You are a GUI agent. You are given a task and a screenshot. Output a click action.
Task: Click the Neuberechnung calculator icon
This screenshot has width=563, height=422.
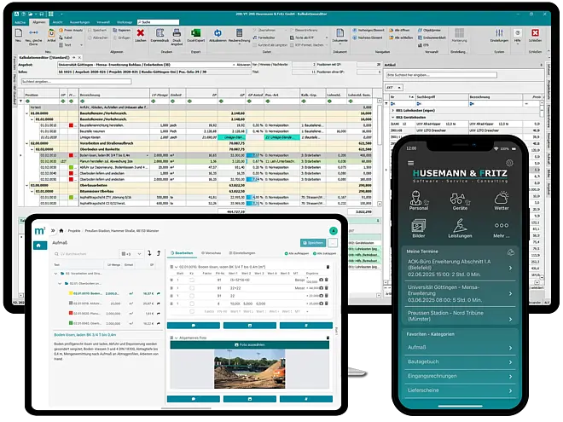[x=239, y=33]
